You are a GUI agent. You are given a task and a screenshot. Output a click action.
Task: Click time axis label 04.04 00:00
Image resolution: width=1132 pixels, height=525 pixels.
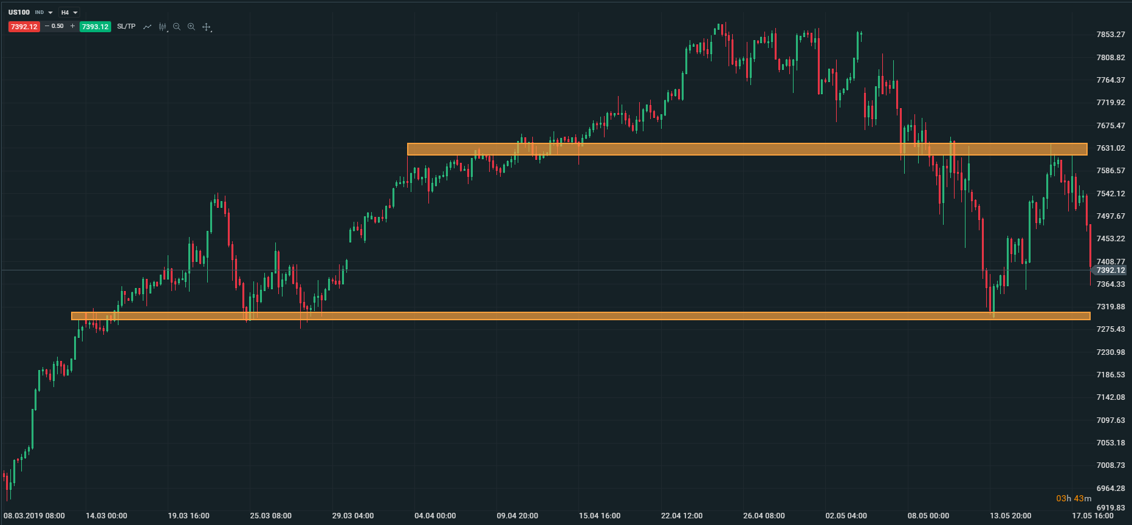point(435,516)
